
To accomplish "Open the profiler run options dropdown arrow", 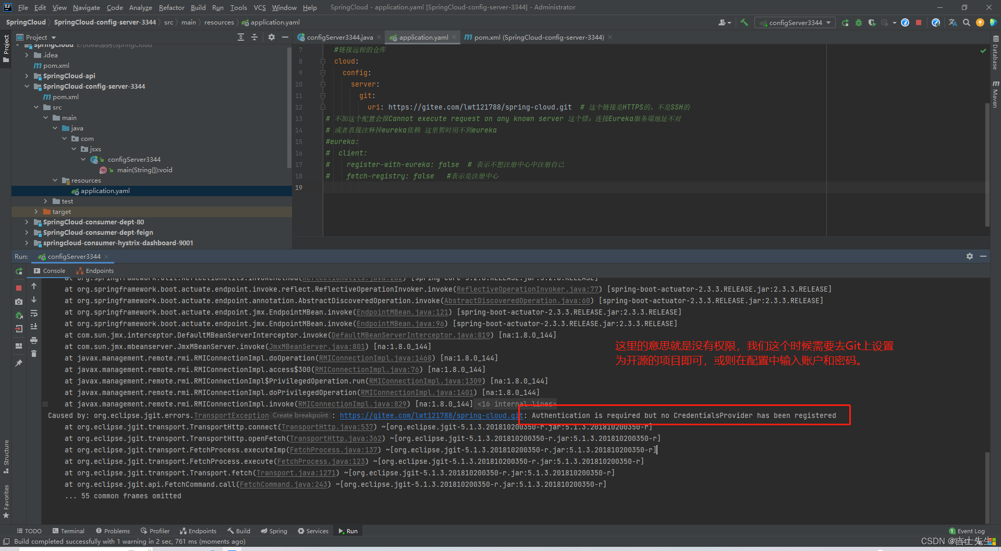I will point(894,22).
